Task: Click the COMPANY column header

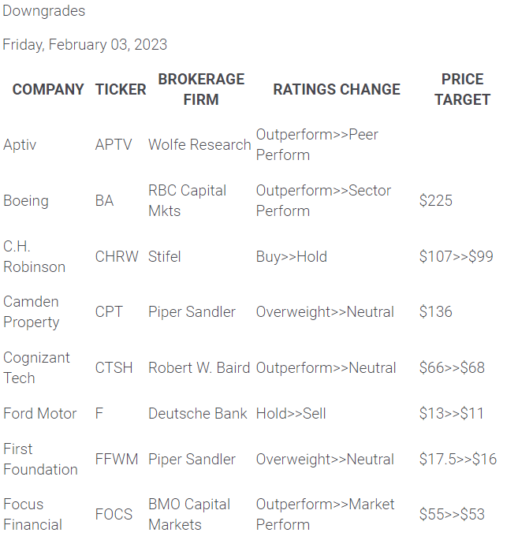Action: coord(48,89)
